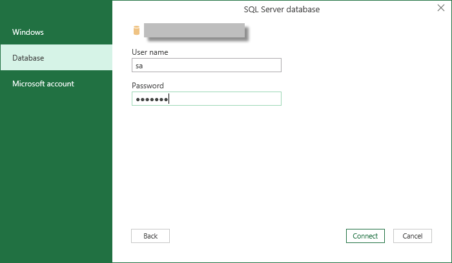Click the database cylinder icon
Image resolution: width=452 pixels, height=263 pixels.
(136, 30)
